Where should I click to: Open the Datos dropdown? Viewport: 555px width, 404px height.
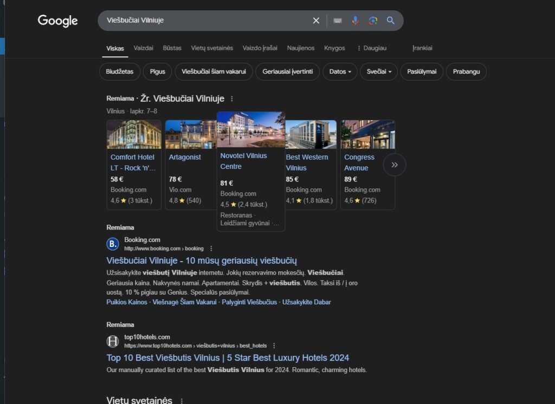click(340, 72)
